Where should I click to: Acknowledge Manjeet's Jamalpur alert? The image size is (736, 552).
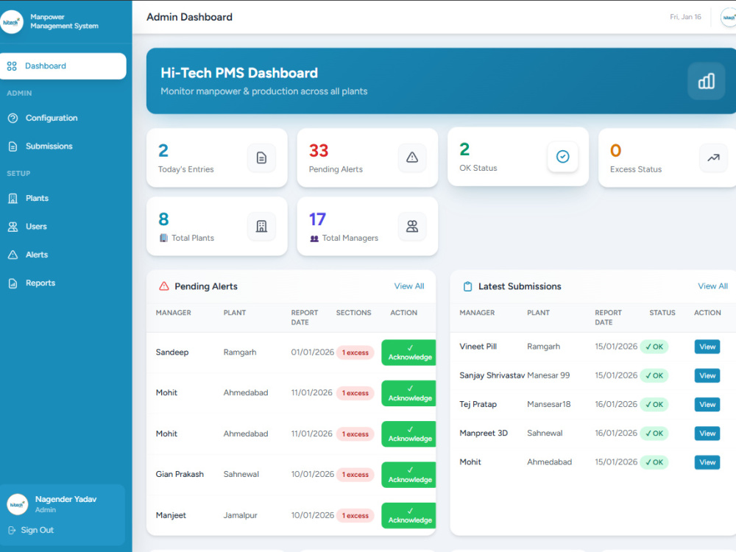coord(408,516)
